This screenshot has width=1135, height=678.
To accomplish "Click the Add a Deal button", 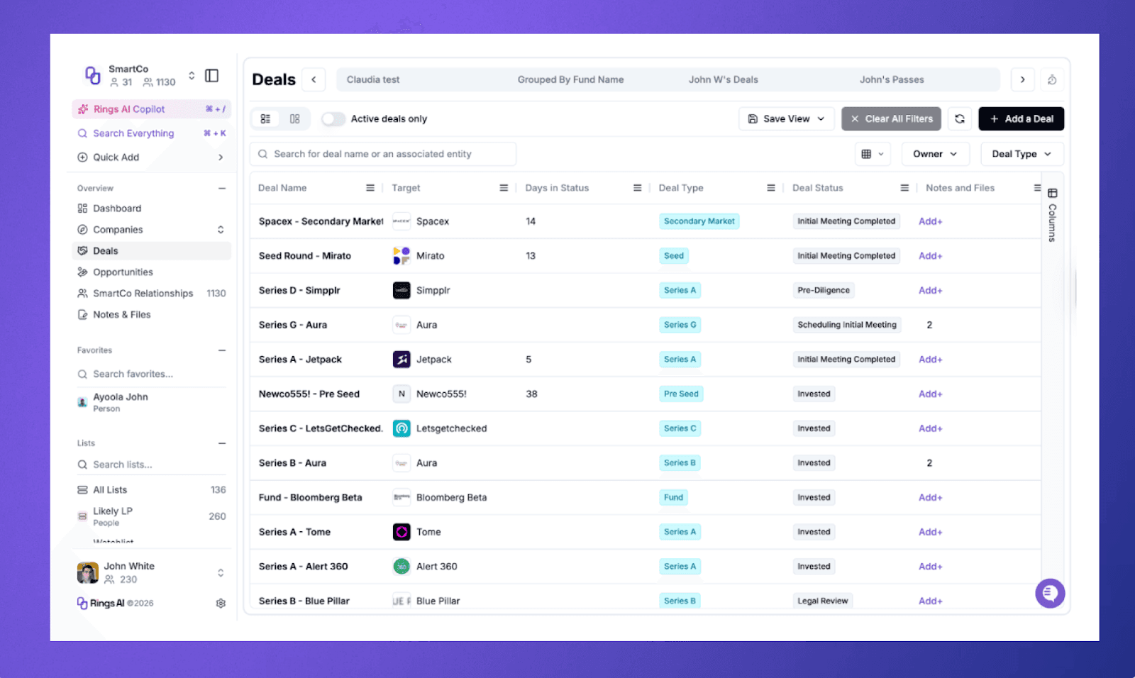I will click(x=1021, y=118).
